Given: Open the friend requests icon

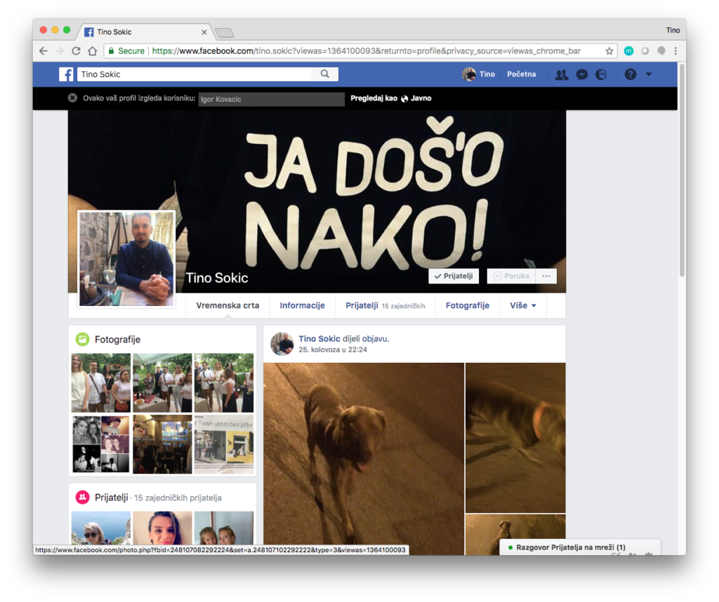Looking at the screenshot, I should tap(561, 74).
